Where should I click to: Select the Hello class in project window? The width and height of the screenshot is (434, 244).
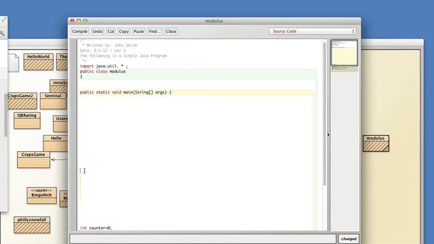56,143
